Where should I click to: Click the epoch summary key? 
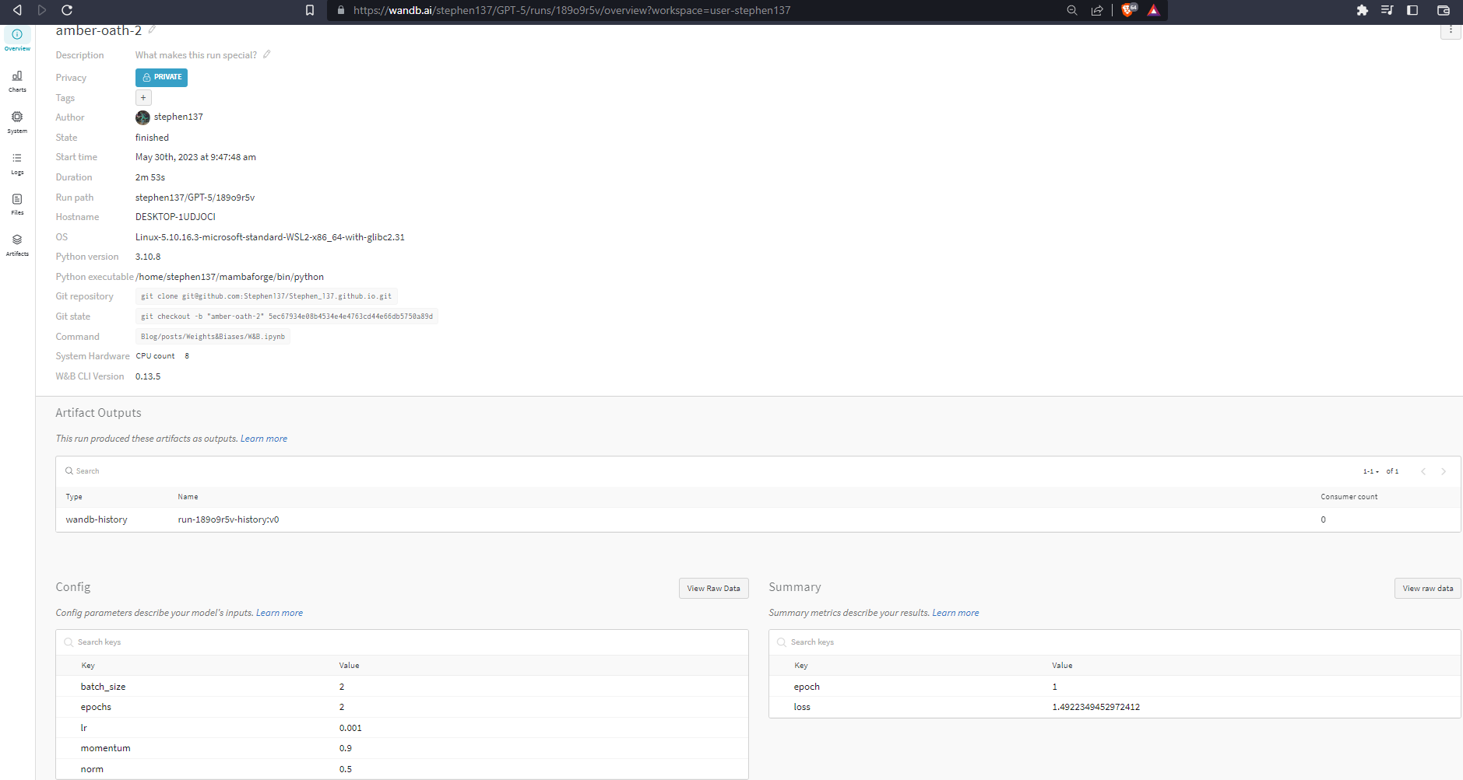click(807, 687)
